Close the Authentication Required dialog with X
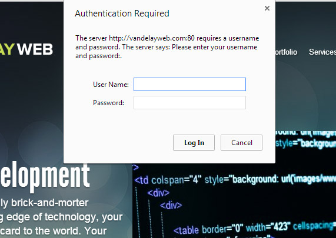Screen dimensions: 336x238 [267, 8]
